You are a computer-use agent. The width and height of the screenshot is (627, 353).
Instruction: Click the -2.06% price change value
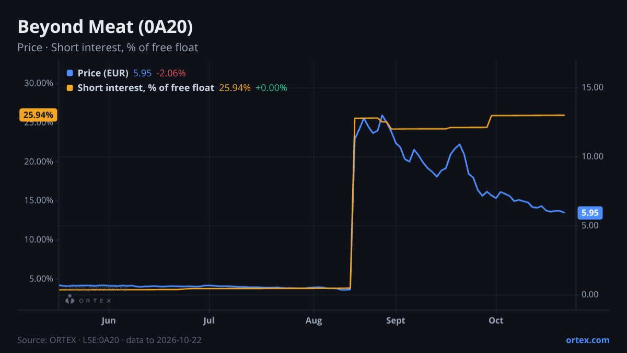click(x=171, y=73)
